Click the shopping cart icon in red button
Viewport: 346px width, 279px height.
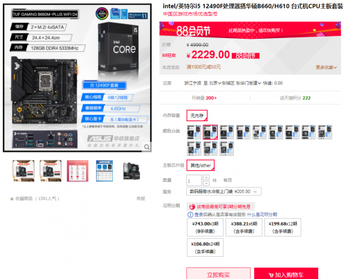coord(271,275)
